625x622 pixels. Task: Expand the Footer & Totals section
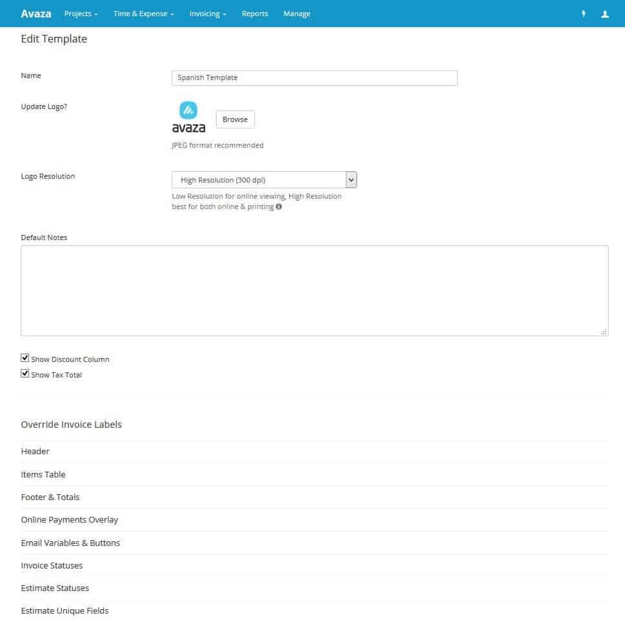pyautogui.click(x=50, y=497)
